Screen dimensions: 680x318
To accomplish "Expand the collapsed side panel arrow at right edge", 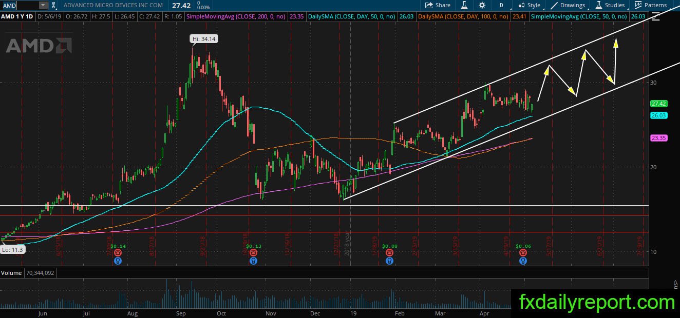I will tap(675, 282).
